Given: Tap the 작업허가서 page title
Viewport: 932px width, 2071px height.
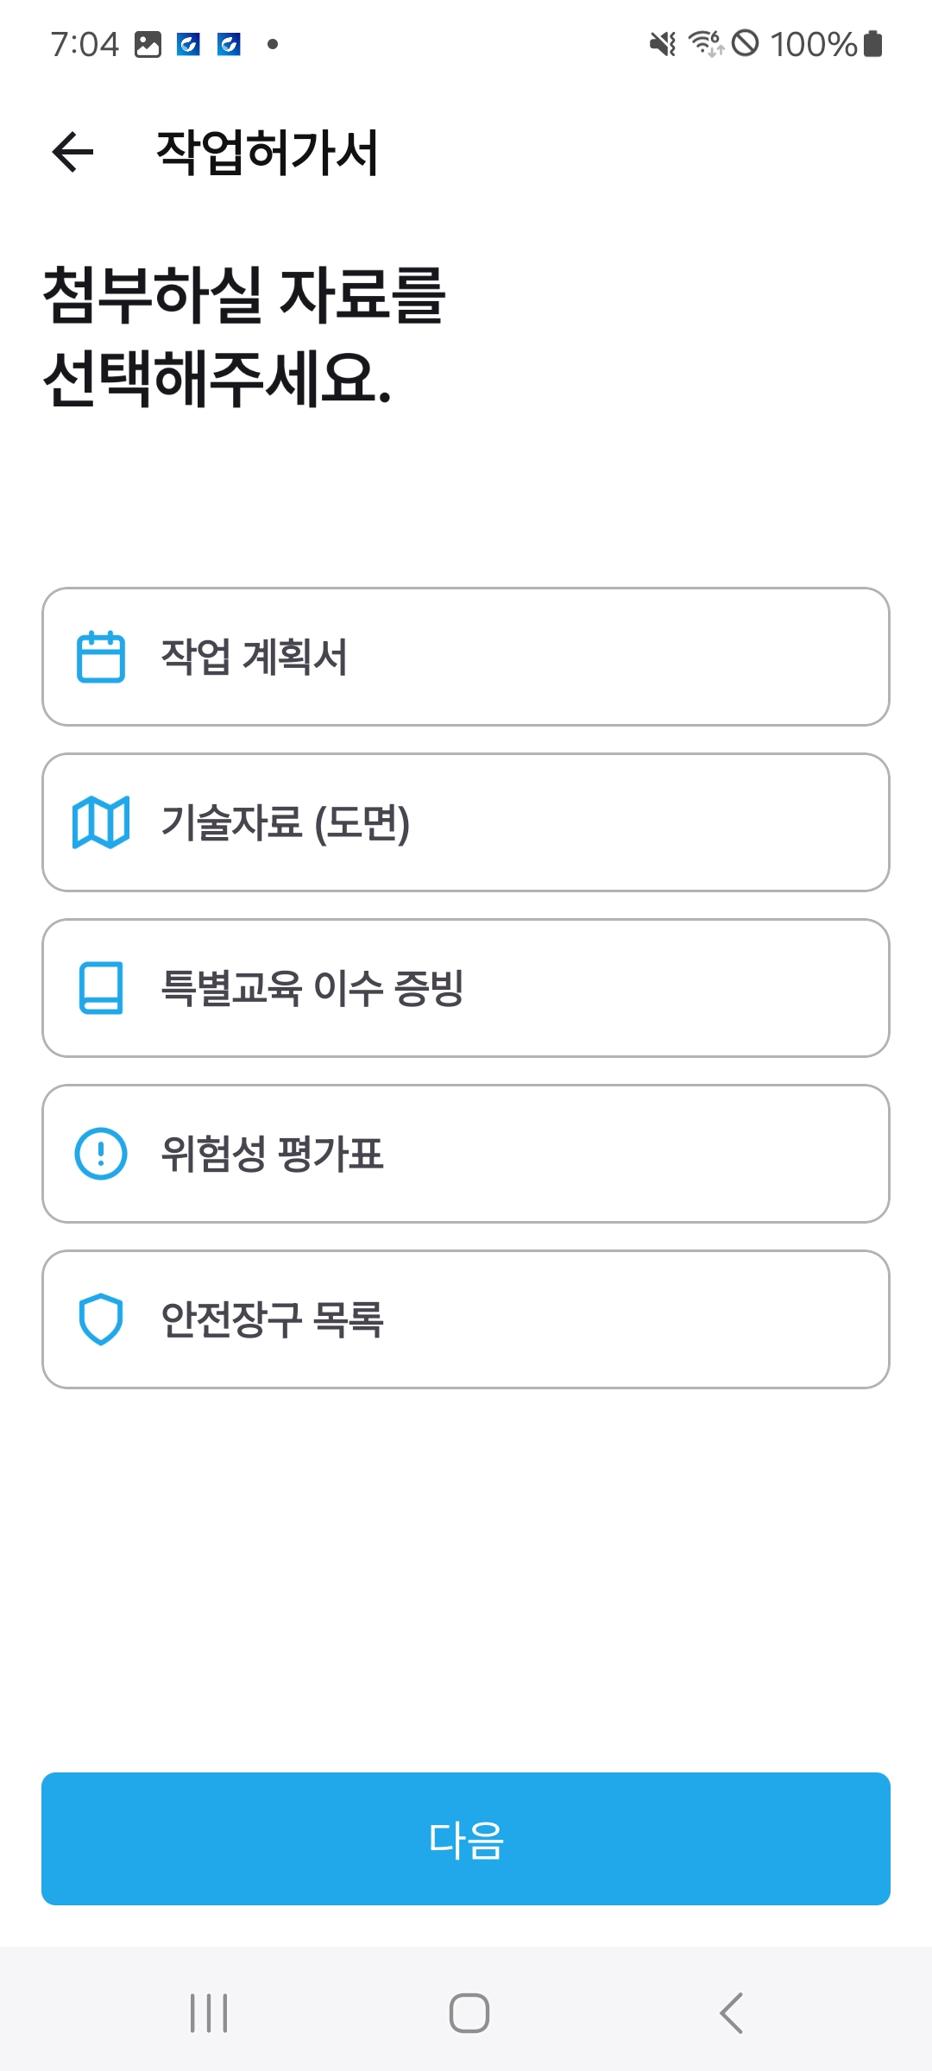Looking at the screenshot, I should (x=268, y=153).
